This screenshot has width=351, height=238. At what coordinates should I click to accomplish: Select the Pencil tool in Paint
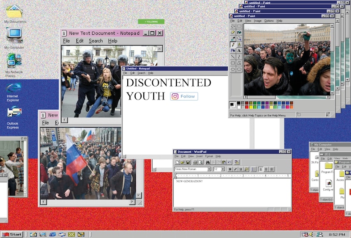[233, 45]
